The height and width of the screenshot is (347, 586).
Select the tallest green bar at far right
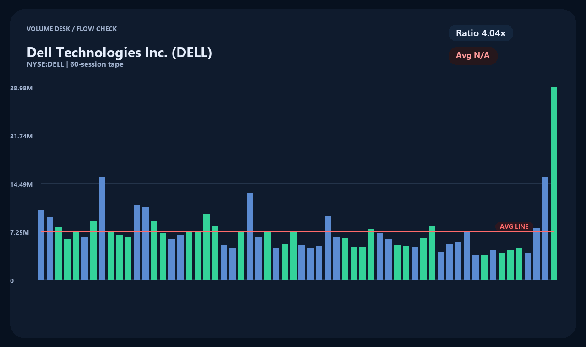click(554, 183)
